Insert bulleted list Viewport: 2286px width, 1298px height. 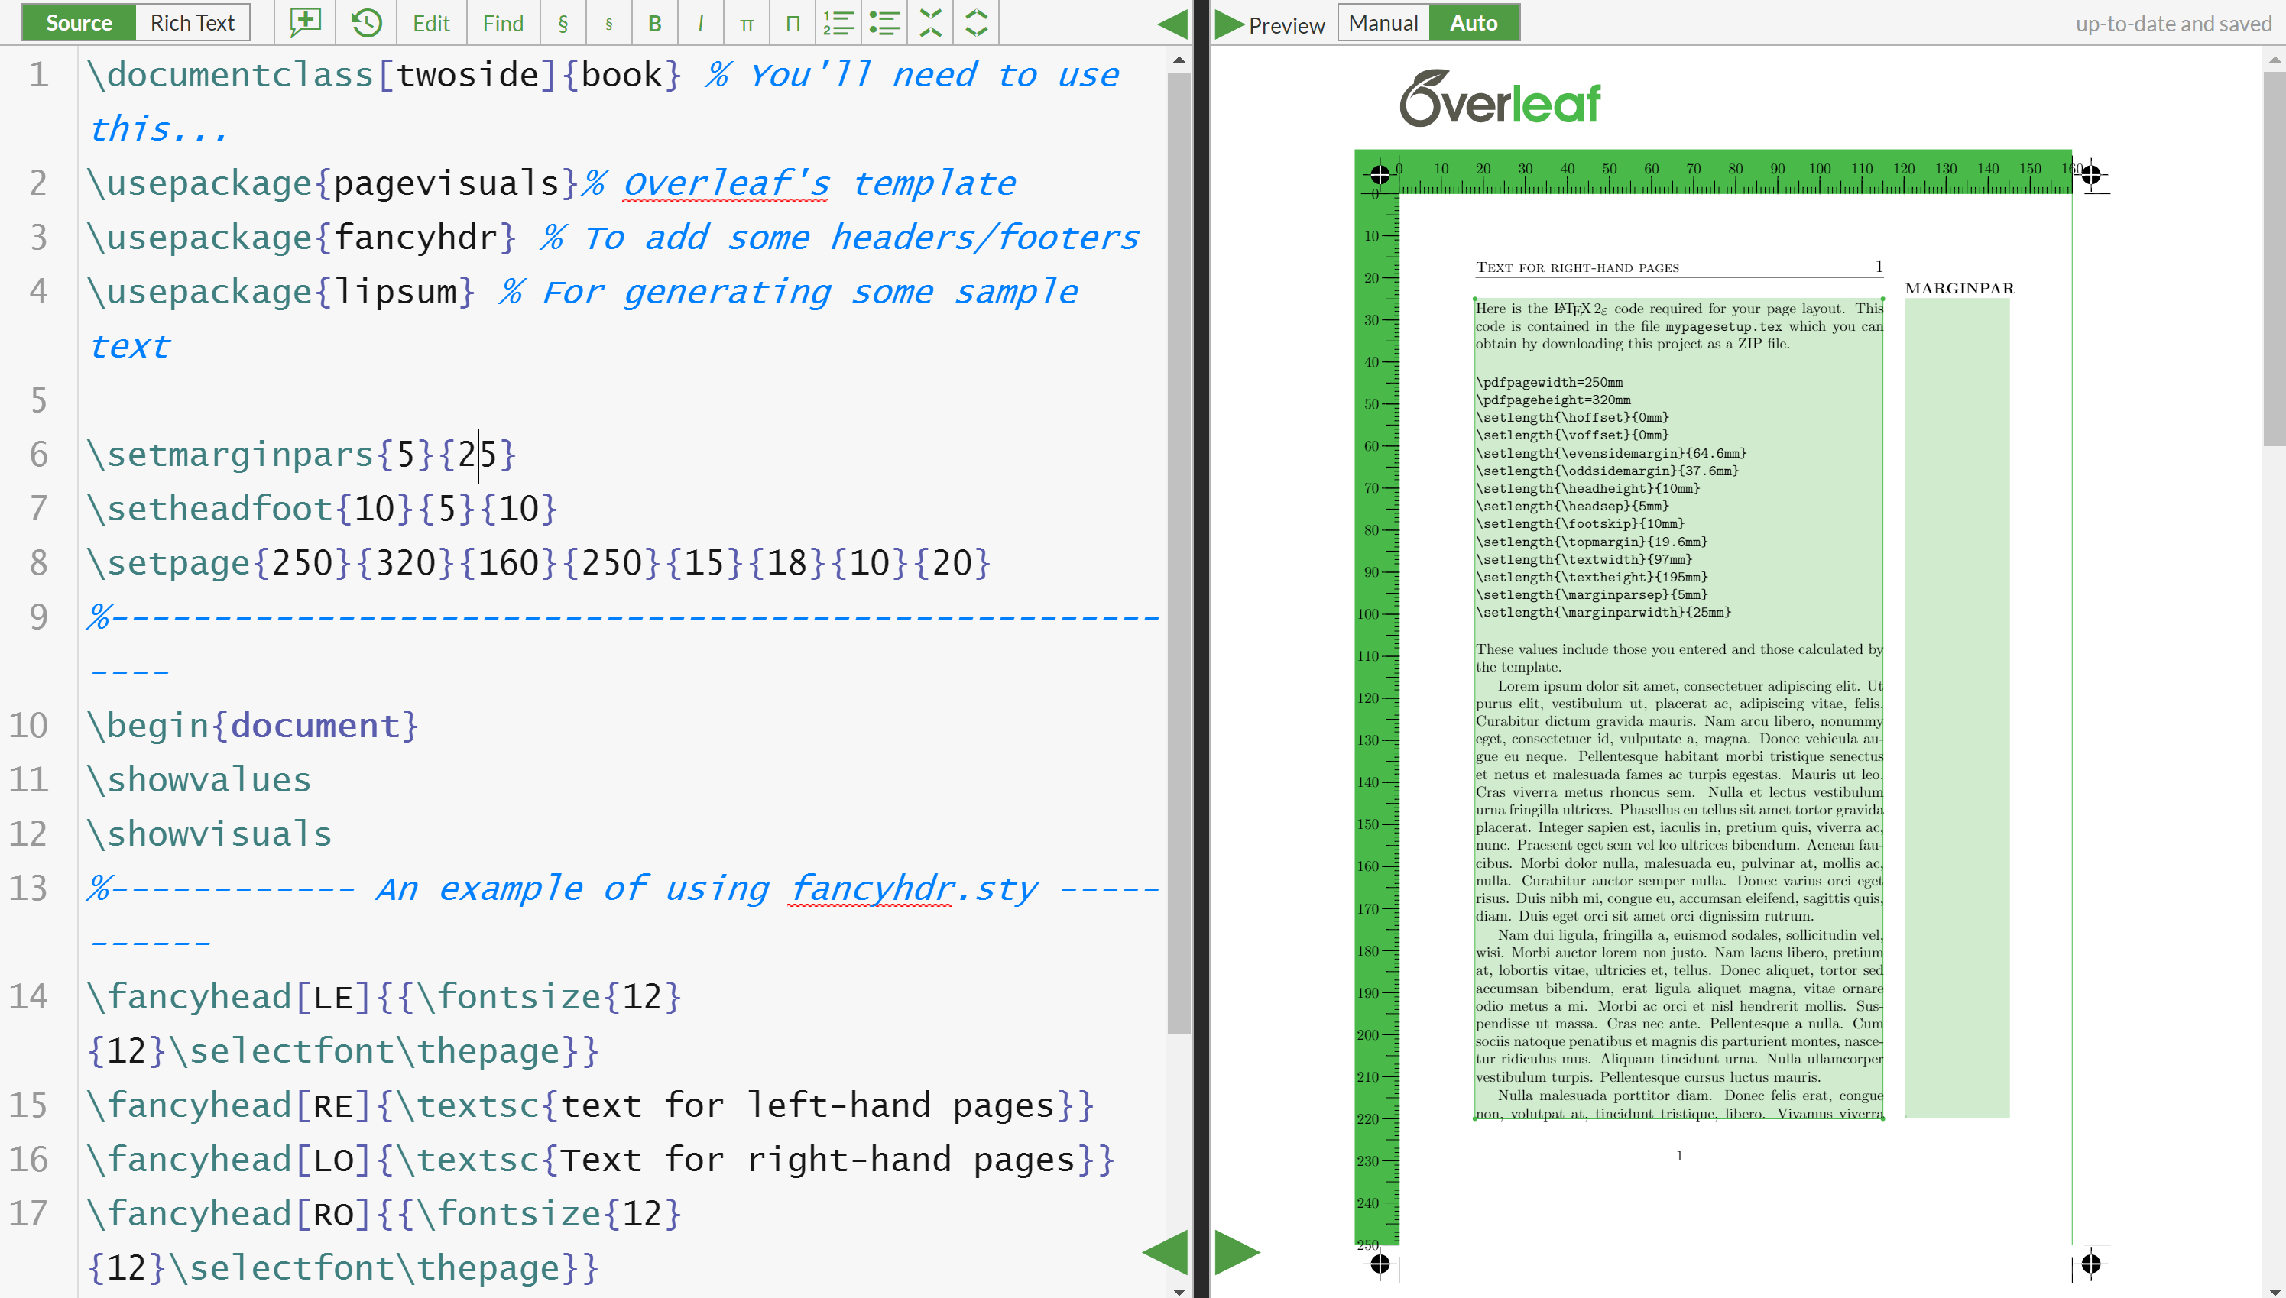click(884, 22)
